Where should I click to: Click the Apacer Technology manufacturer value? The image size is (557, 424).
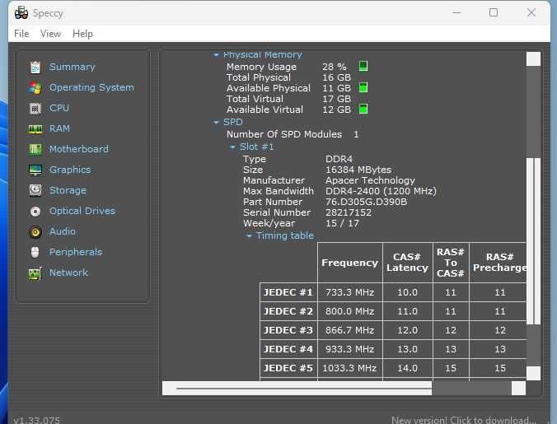370,180
